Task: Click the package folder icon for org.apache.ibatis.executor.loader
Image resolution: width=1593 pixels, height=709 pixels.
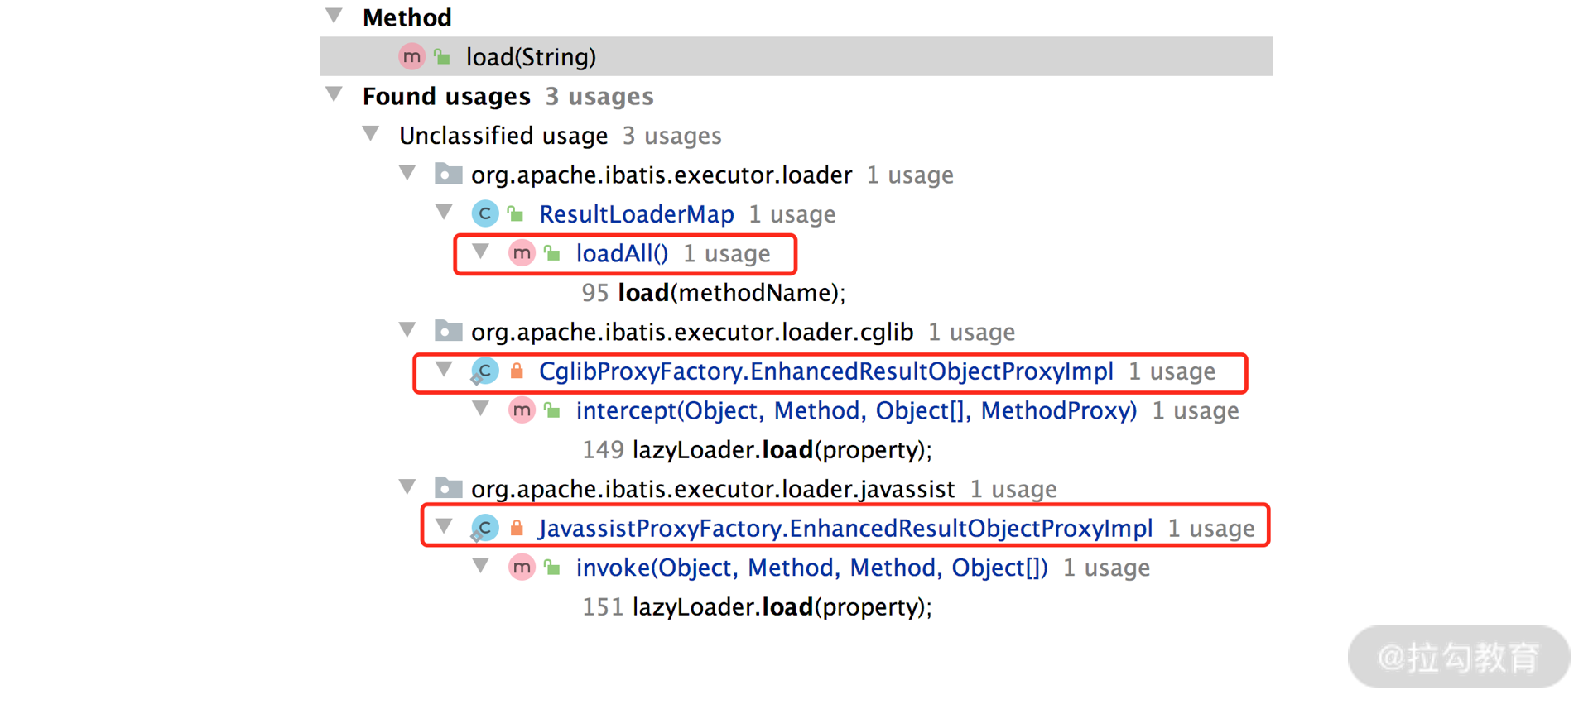Action: [x=448, y=175]
